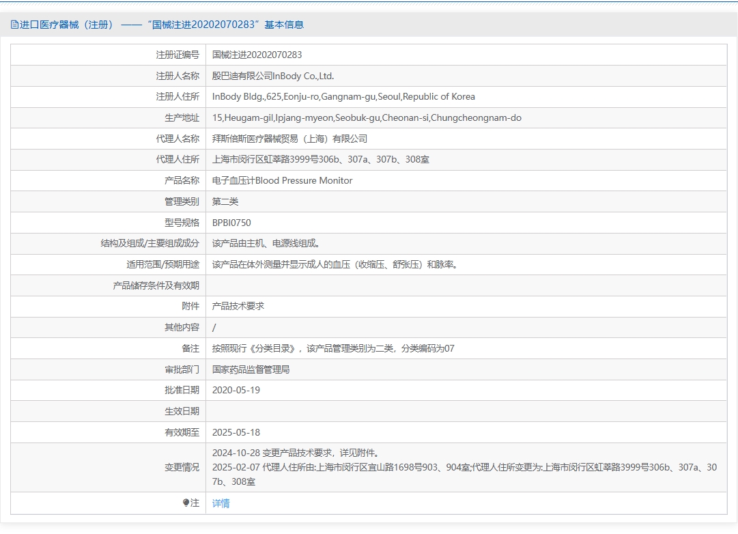The image size is (738, 534).
Task: Click the 代理人住所 label
Action: coord(178,159)
